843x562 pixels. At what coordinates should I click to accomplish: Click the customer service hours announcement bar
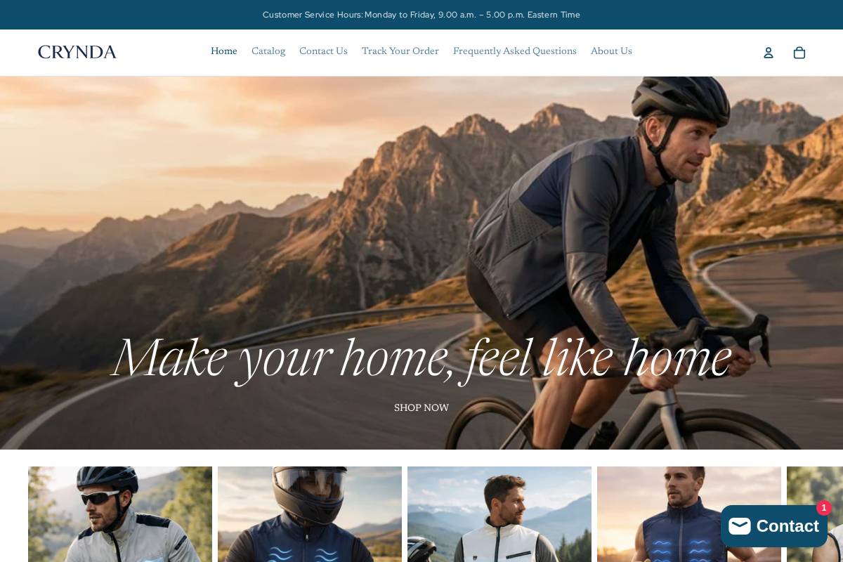(421, 15)
